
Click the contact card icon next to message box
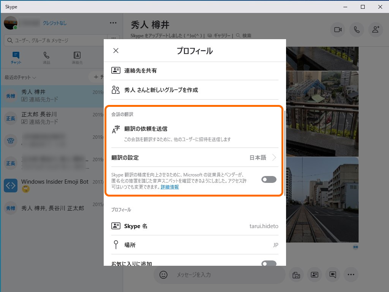315,275
